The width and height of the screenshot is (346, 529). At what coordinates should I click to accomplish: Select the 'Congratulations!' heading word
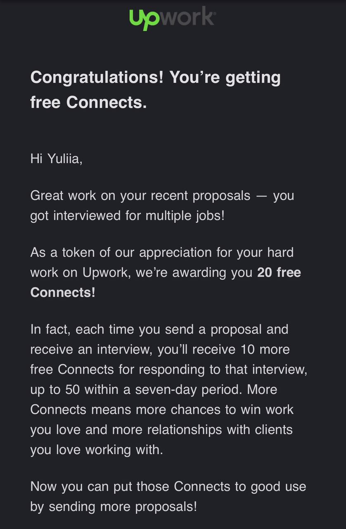pyautogui.click(x=97, y=77)
